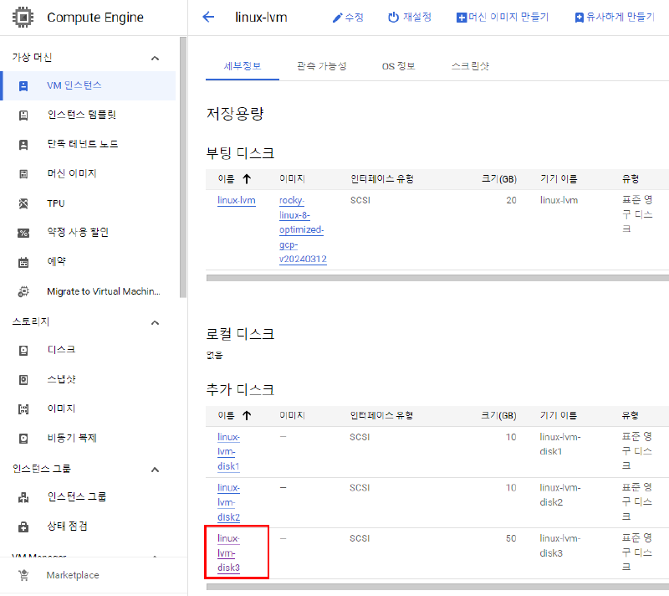Click the 크기(GB) header in boot disk table

click(499, 179)
